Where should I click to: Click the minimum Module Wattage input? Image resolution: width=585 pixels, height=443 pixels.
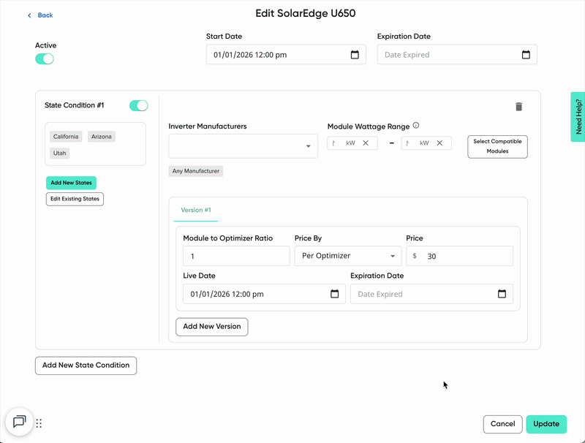point(352,143)
